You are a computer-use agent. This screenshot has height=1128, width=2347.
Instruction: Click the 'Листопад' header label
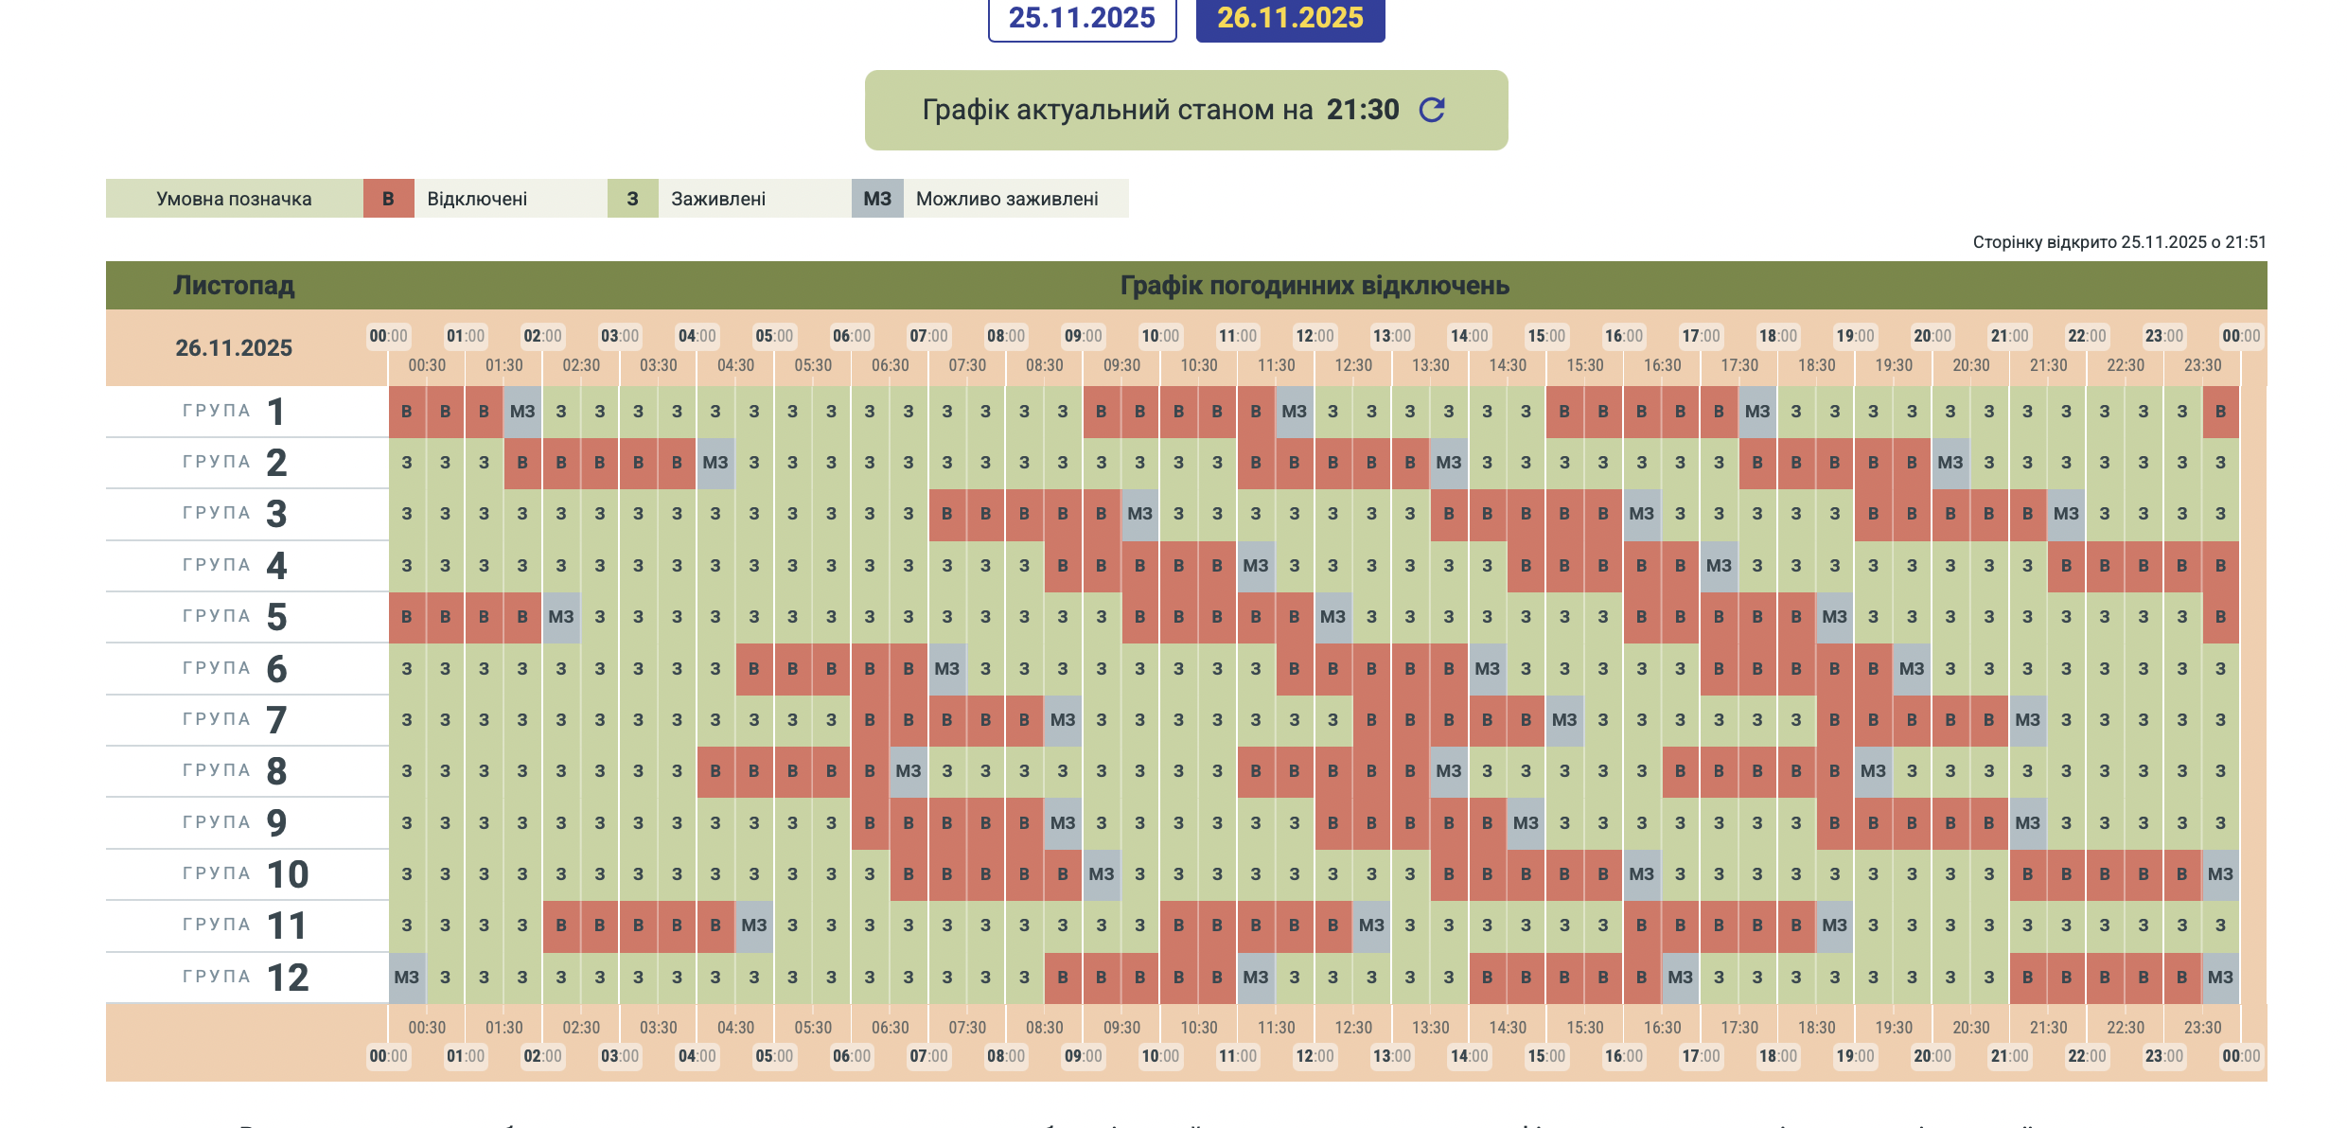click(x=234, y=286)
